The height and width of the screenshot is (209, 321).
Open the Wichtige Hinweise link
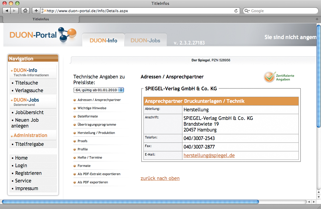(x=92, y=108)
